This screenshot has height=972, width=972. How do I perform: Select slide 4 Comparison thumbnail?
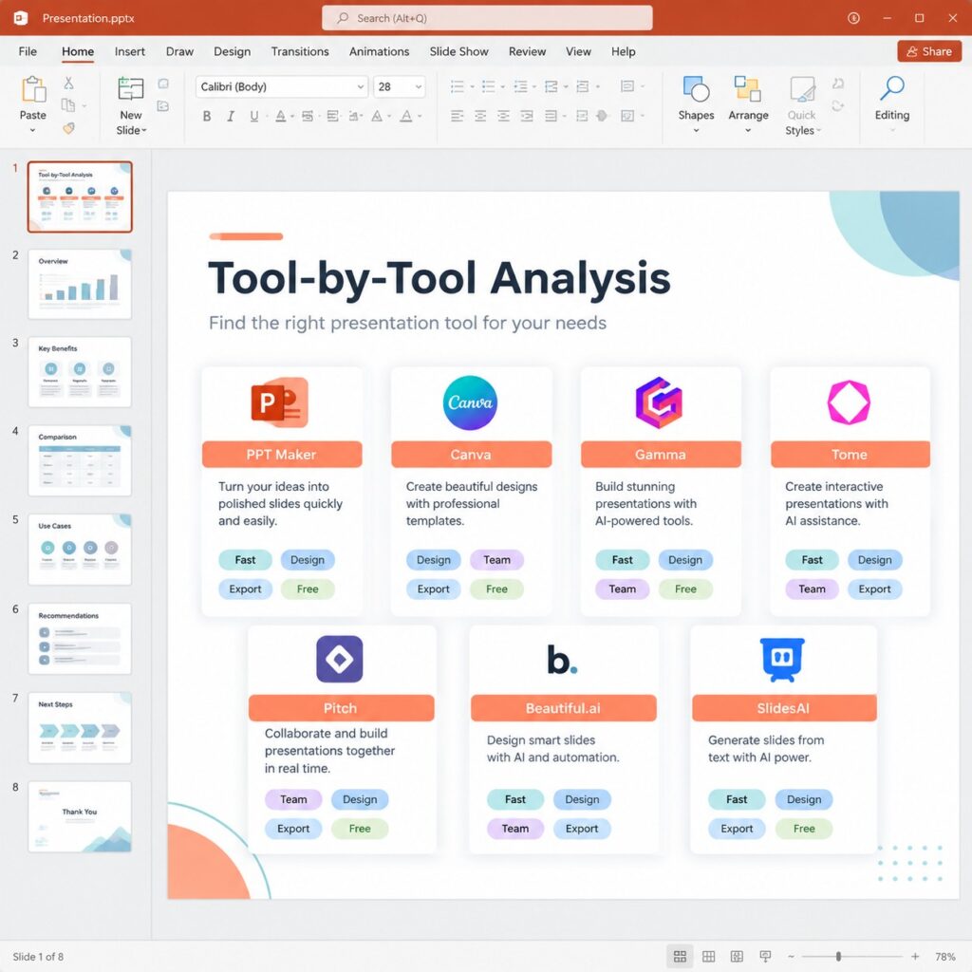80,460
